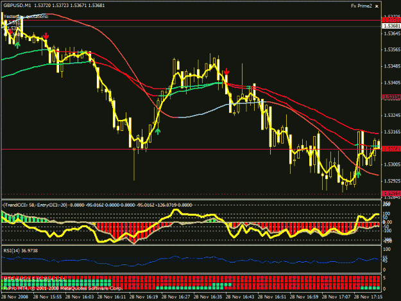The height and width of the screenshot is (301, 401).
Task: Click the 1.53005 price axis label
Action: 392,164
